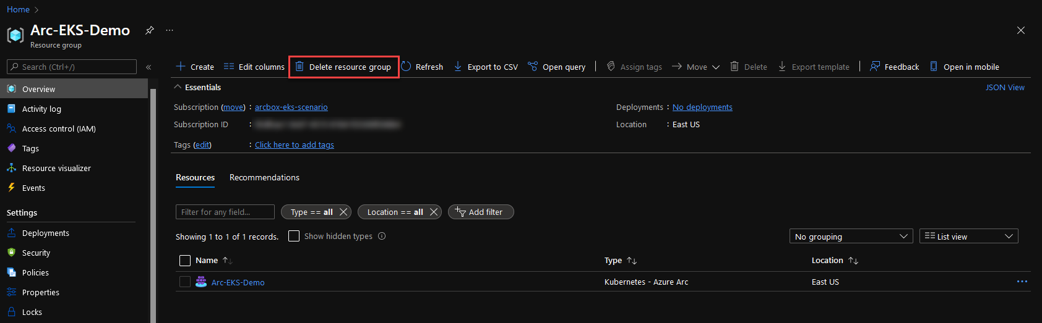Open the Arc-EKS-Demo row more options
This screenshot has width=1042, height=323.
point(1022,282)
